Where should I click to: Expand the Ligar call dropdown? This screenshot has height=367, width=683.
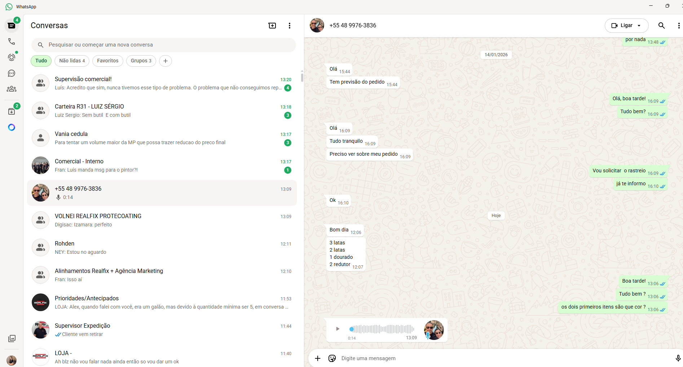(639, 26)
